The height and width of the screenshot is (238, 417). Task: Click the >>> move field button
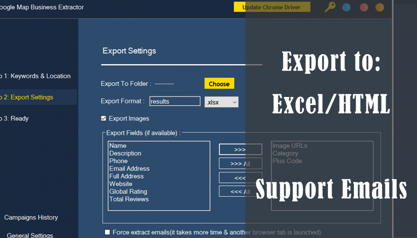click(240, 150)
